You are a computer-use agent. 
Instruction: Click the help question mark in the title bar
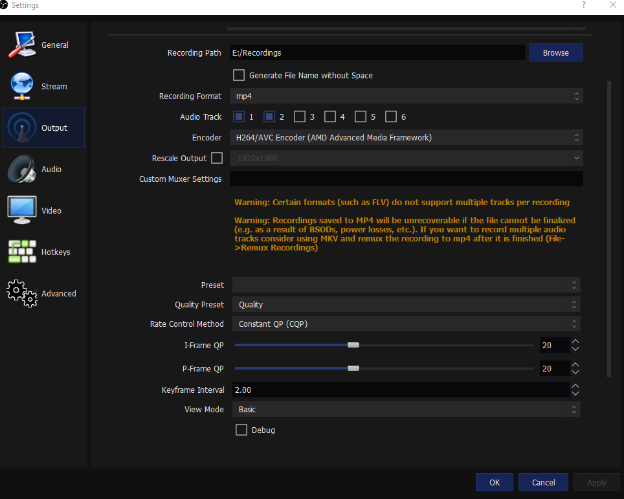click(583, 5)
